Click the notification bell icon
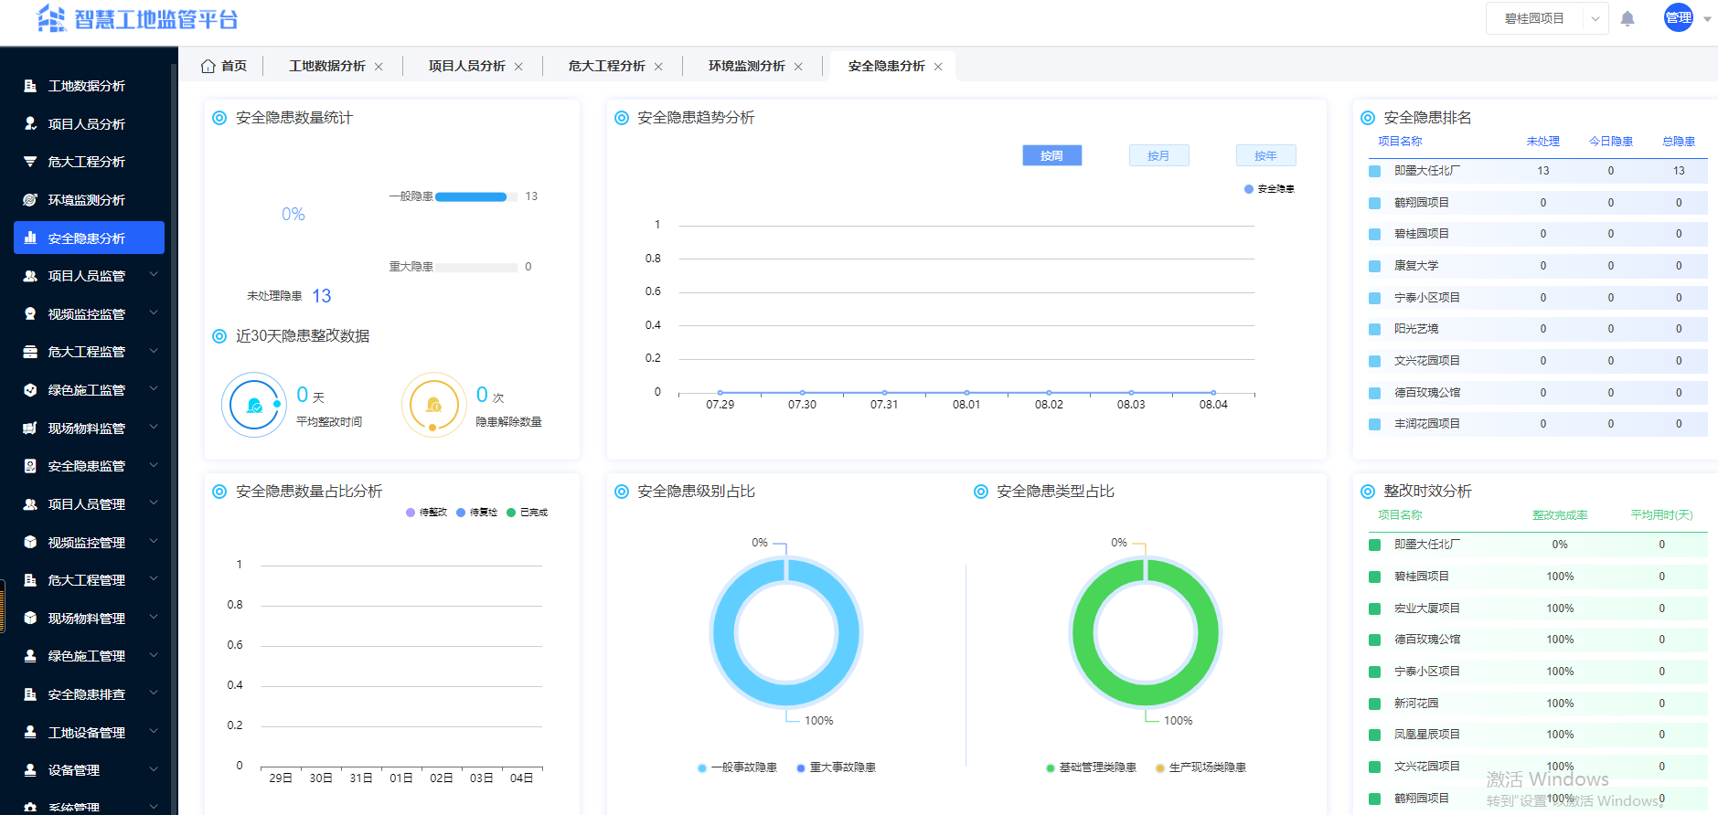This screenshot has width=1718, height=815. (x=1627, y=19)
